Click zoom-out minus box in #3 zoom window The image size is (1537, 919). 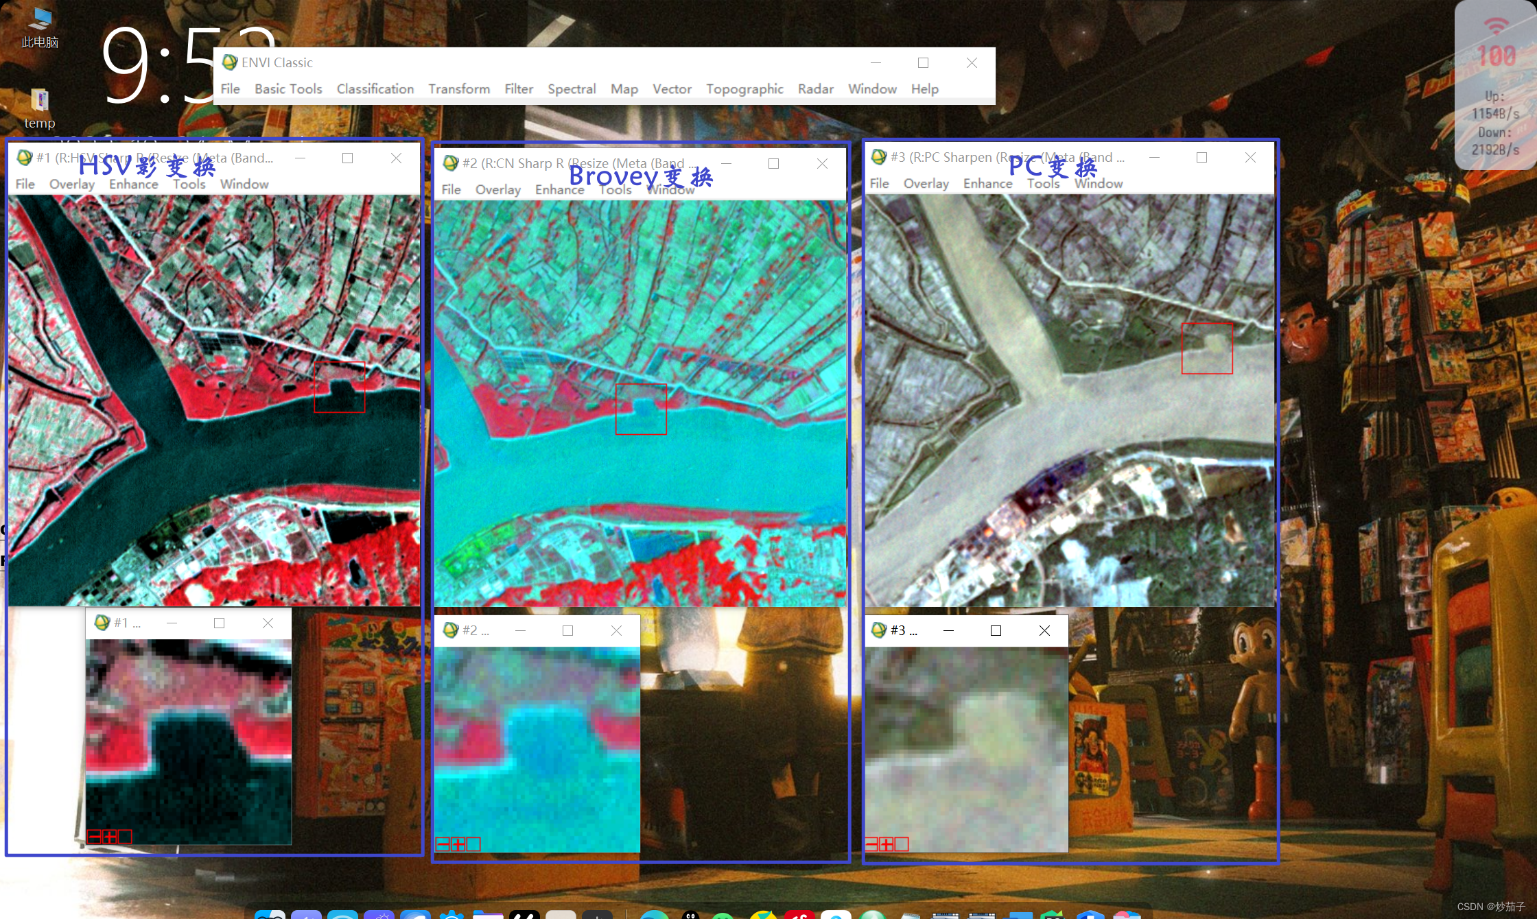[871, 844]
